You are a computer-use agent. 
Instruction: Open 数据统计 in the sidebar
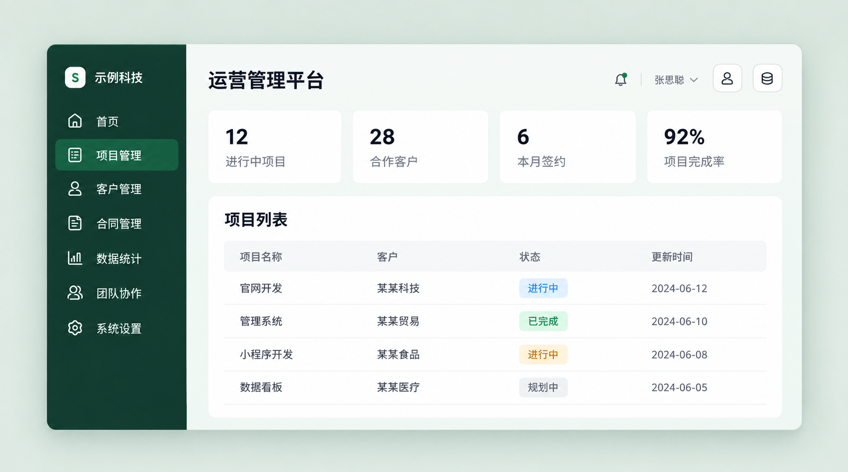pyautogui.click(x=117, y=258)
